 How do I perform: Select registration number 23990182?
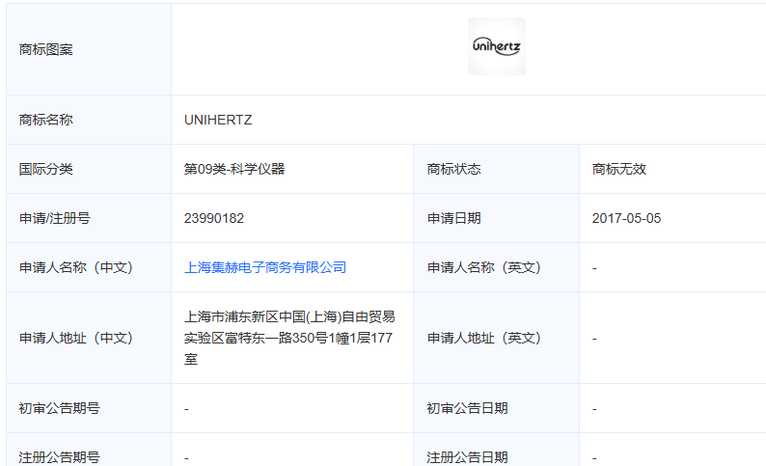214,218
